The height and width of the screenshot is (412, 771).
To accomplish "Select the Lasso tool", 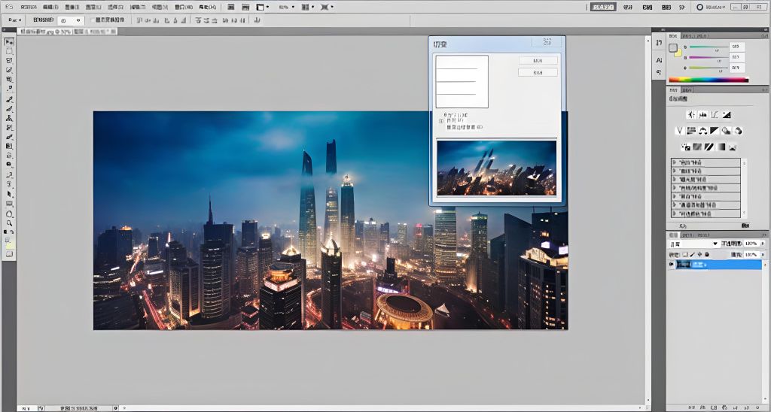I will [9, 60].
